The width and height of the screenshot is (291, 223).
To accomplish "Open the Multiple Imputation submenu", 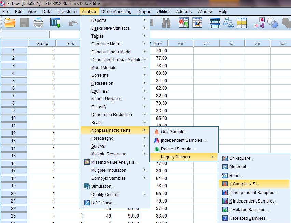I will tap(115, 170).
